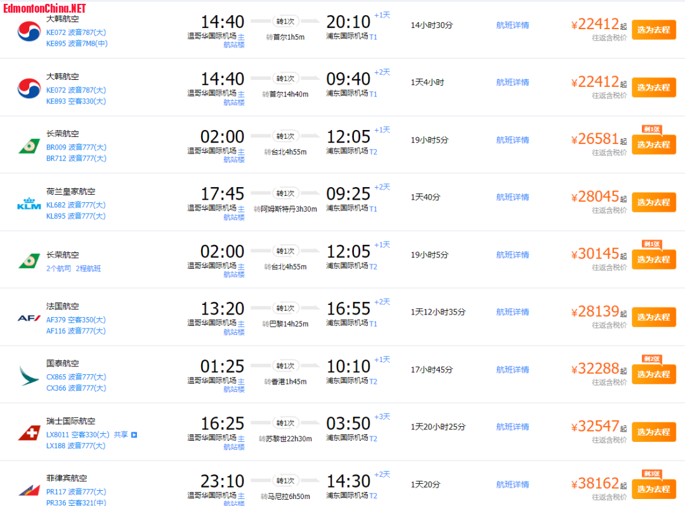Click the Korean Air logo on the first flight
685x506 pixels.
[29, 32]
